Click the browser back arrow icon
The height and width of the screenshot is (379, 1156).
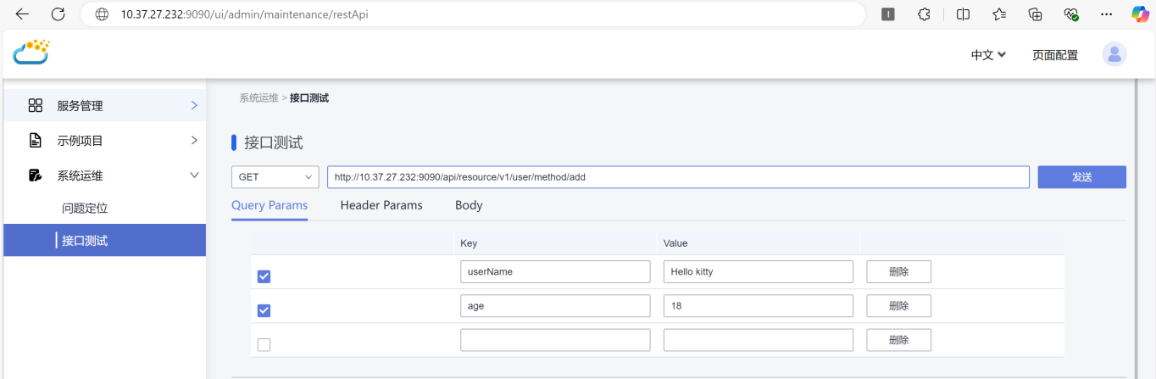[22, 14]
